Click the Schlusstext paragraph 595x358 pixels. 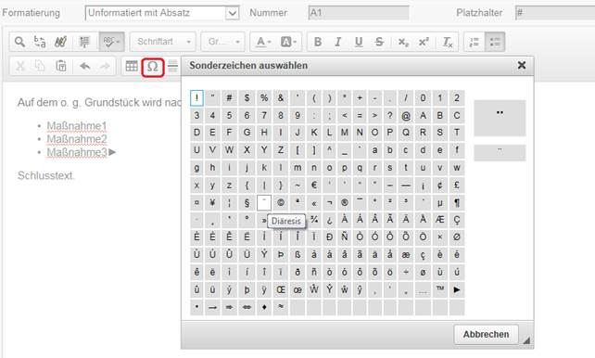coord(45,175)
